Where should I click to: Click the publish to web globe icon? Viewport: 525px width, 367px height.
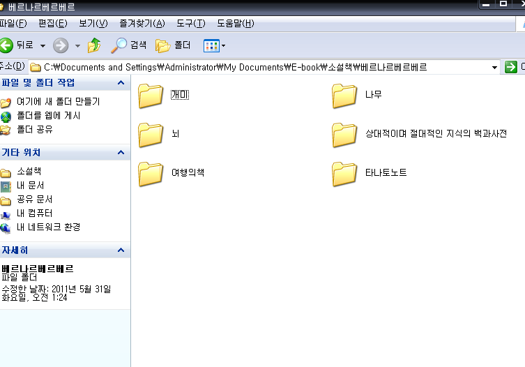[6, 117]
